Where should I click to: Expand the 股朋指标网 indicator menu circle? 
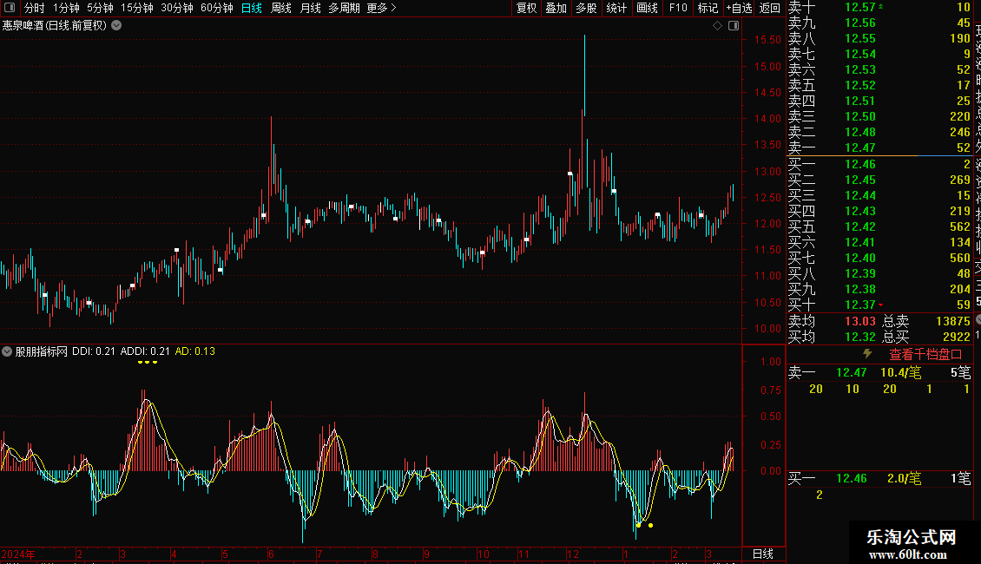tap(7, 351)
